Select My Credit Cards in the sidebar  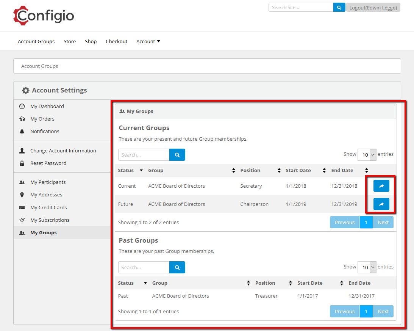tap(48, 207)
